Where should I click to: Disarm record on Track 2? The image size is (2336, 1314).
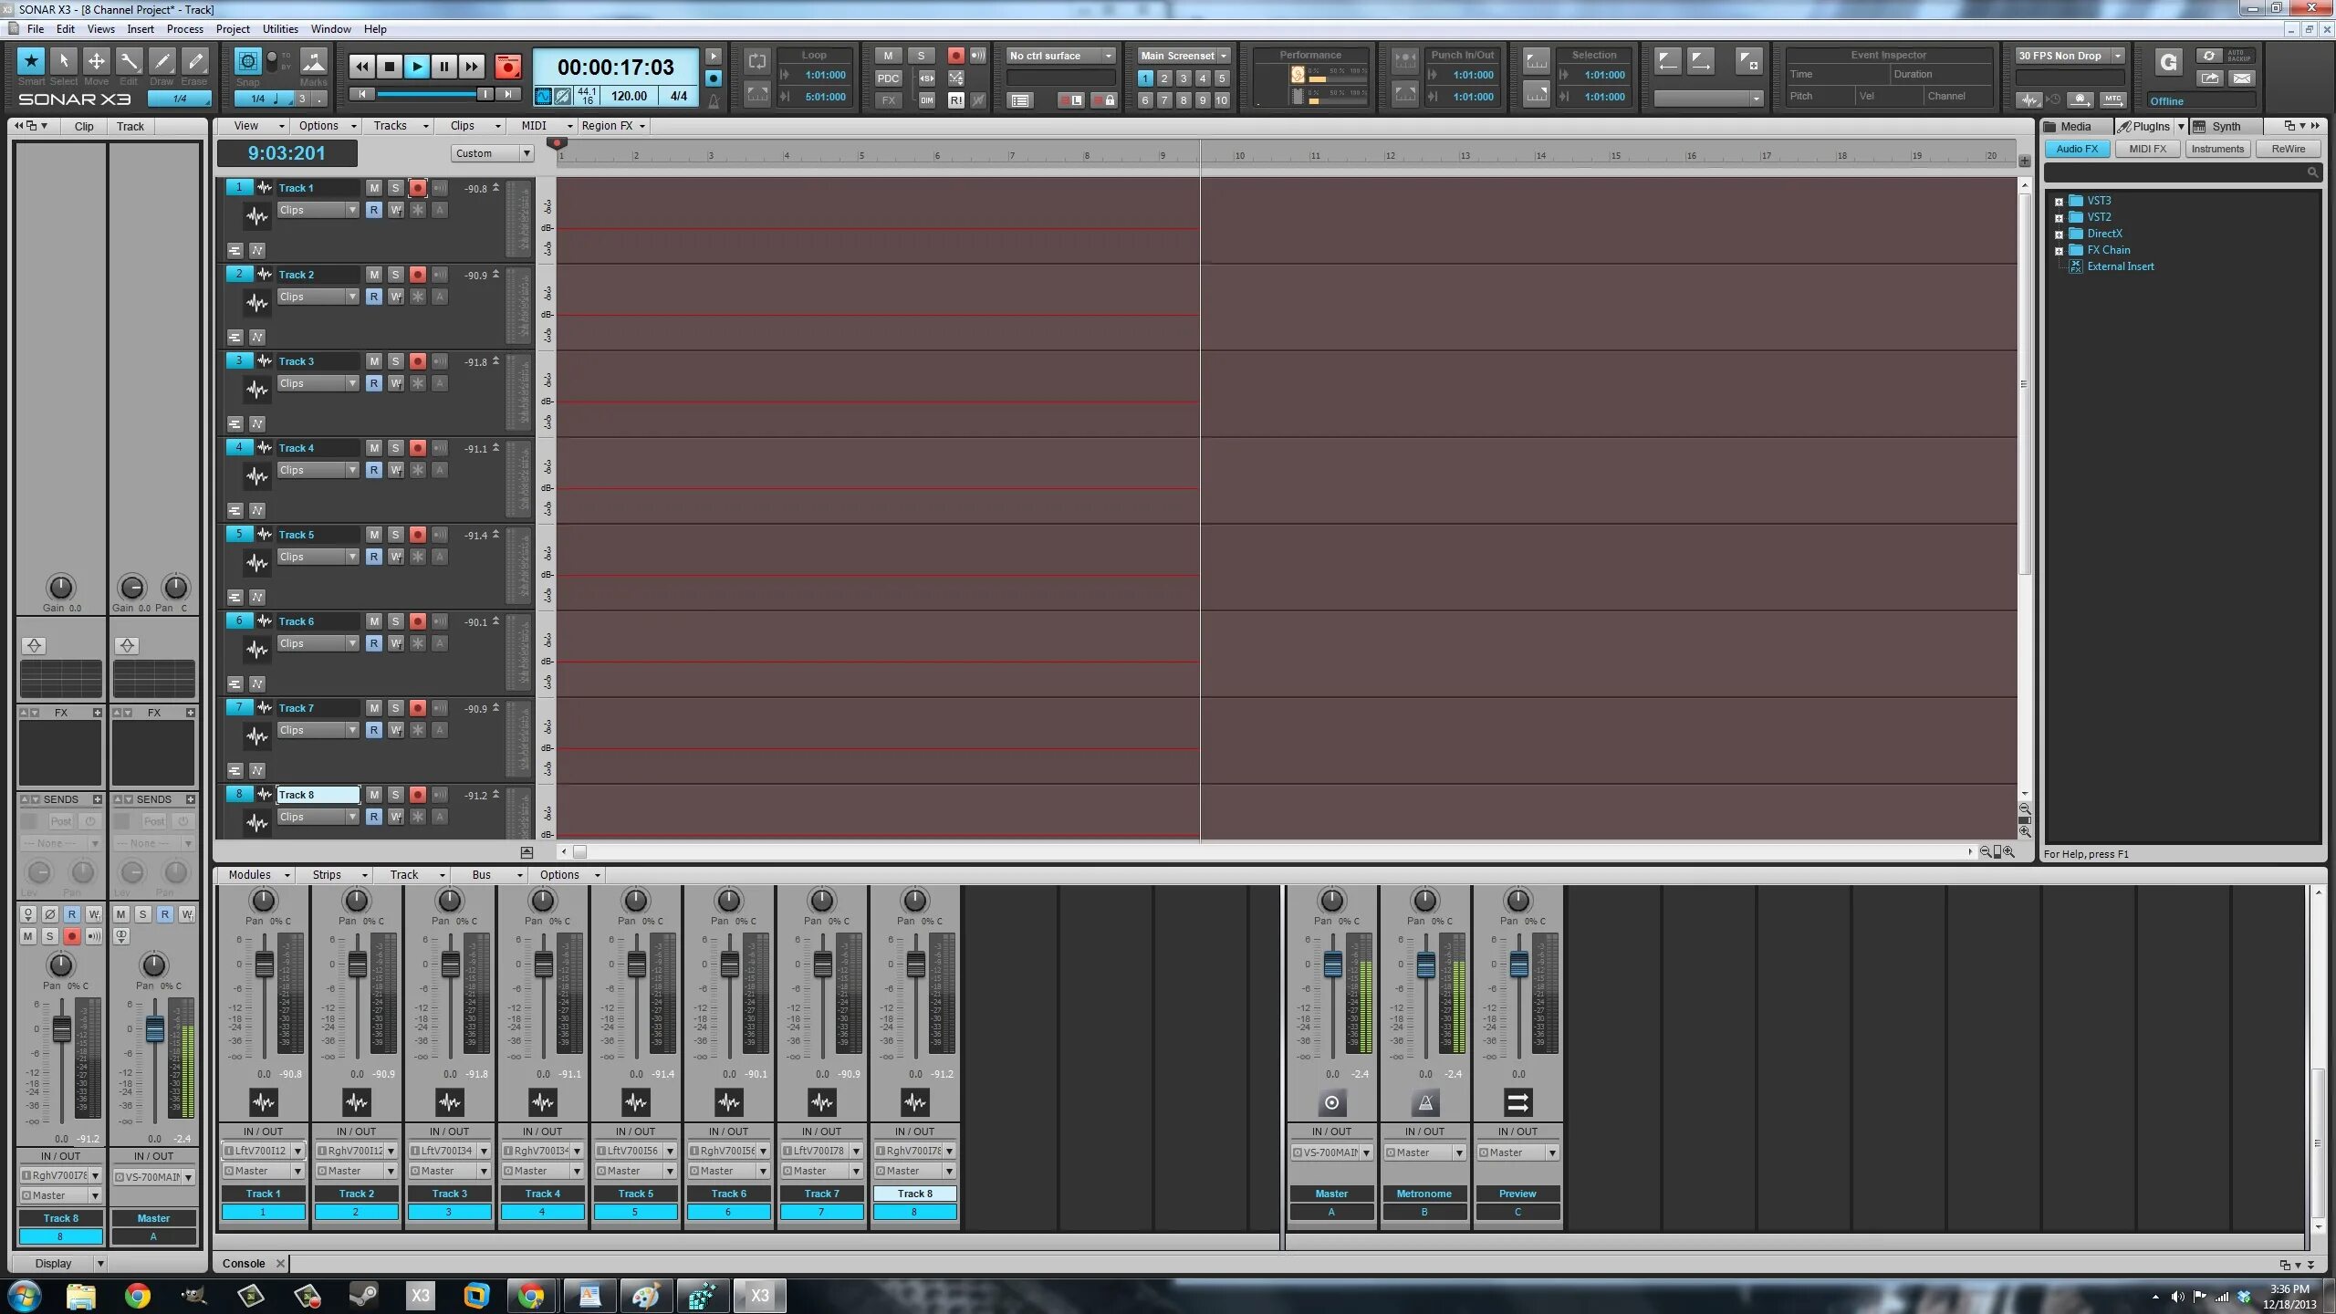(x=417, y=275)
